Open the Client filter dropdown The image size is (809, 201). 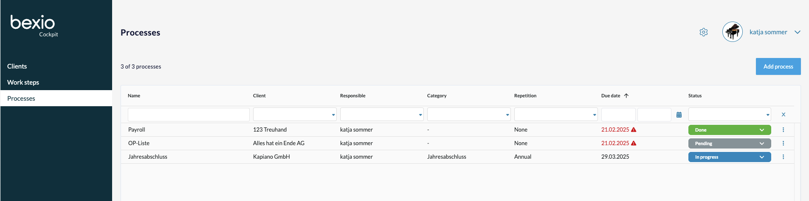(x=295, y=115)
